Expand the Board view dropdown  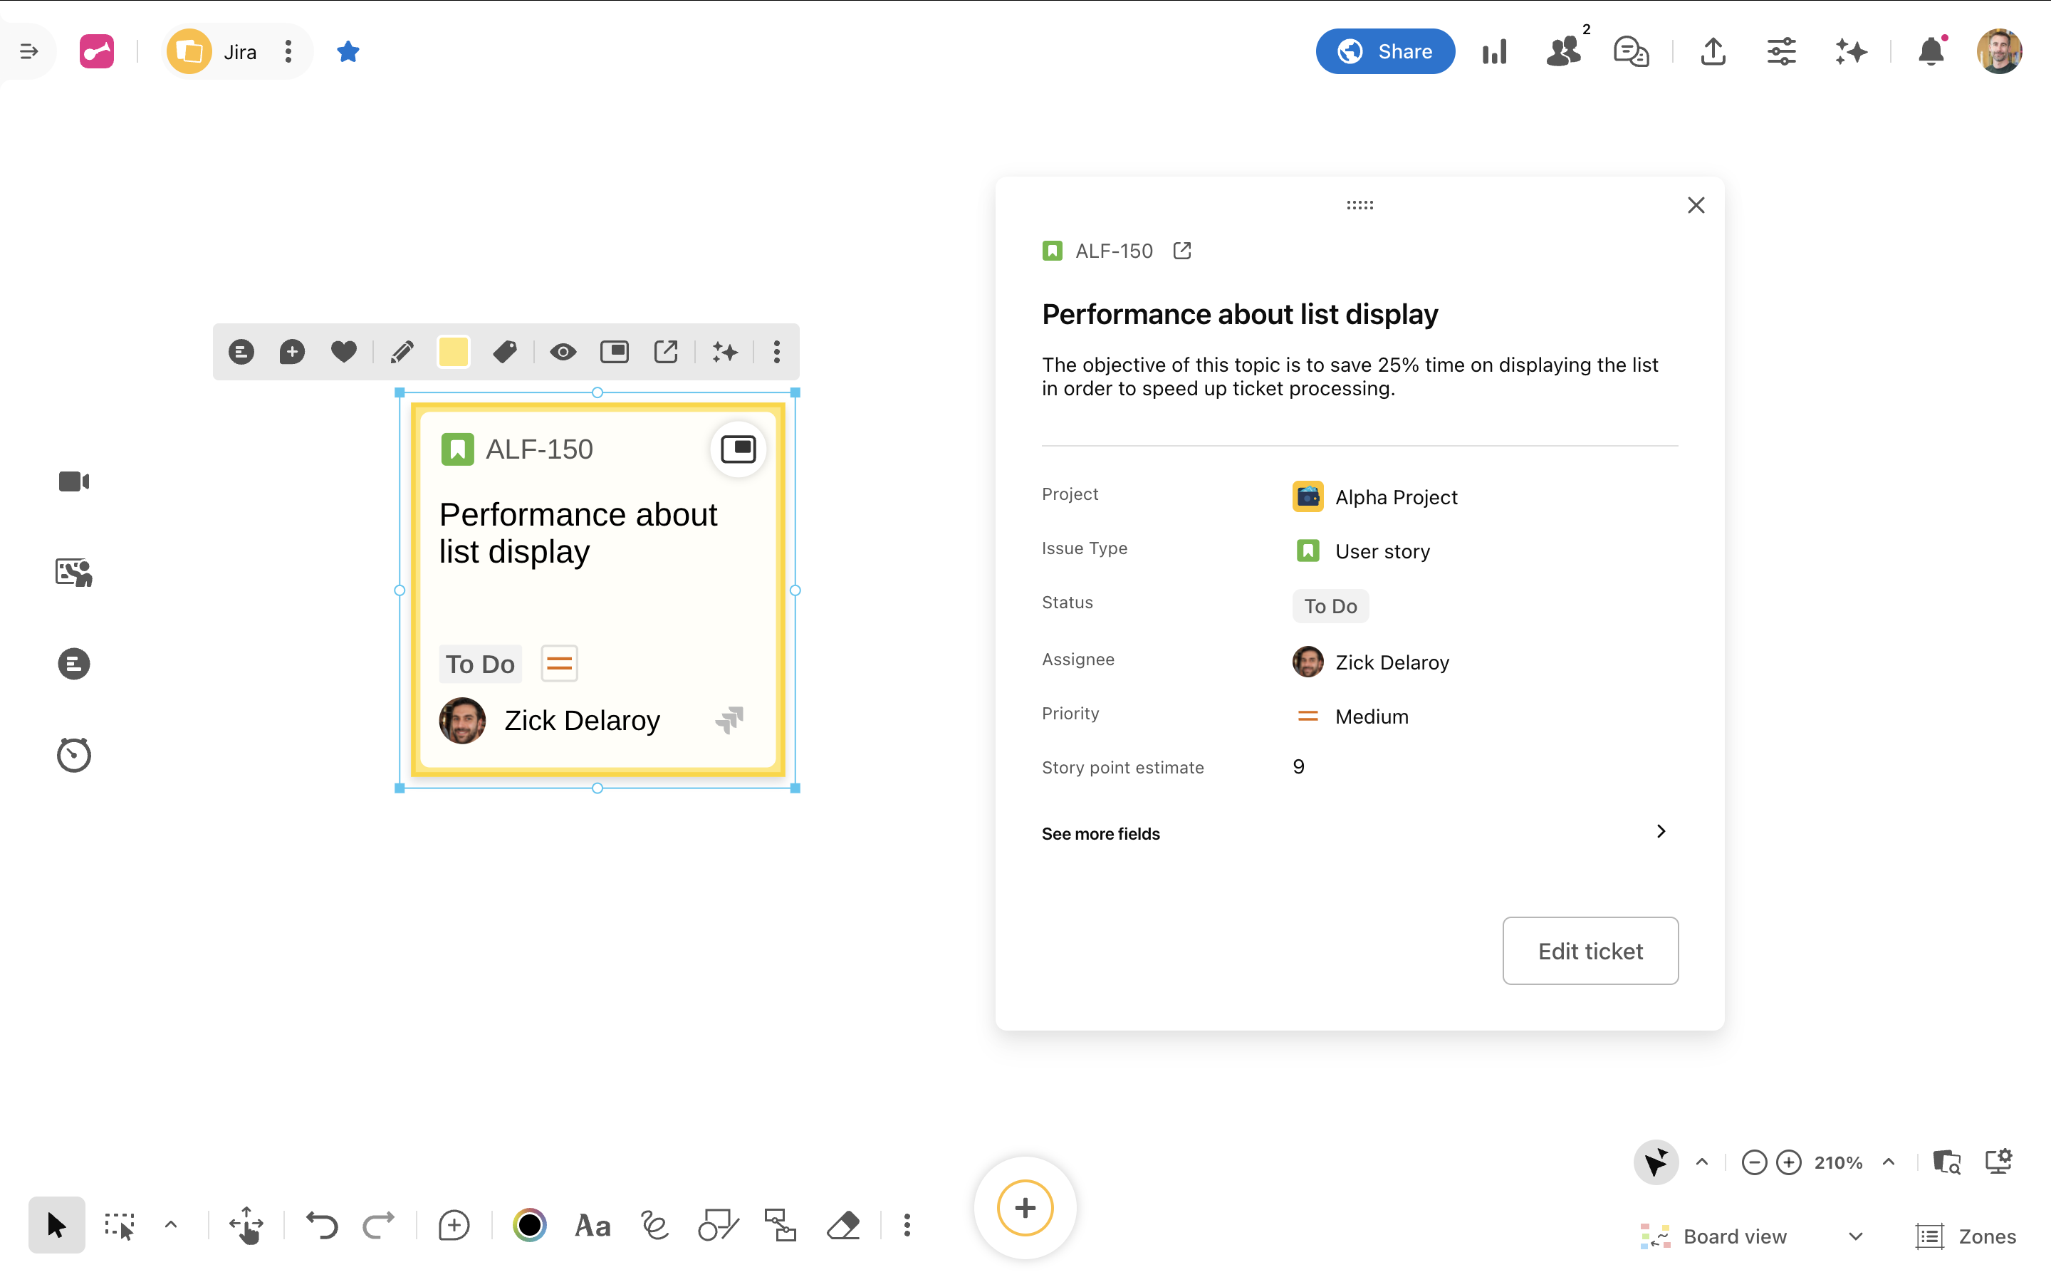(x=1855, y=1236)
